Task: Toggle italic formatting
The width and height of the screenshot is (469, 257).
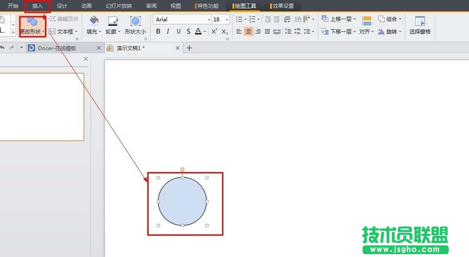Action: (x=168, y=31)
